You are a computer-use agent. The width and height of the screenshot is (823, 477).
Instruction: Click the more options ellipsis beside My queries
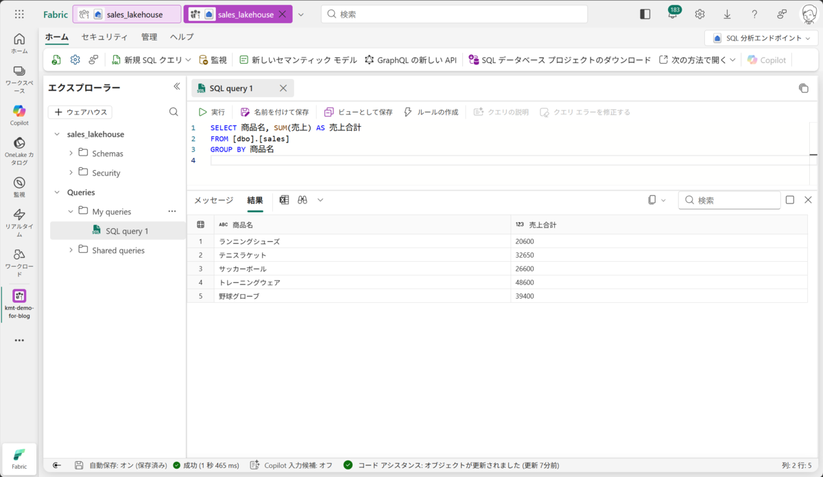(172, 212)
